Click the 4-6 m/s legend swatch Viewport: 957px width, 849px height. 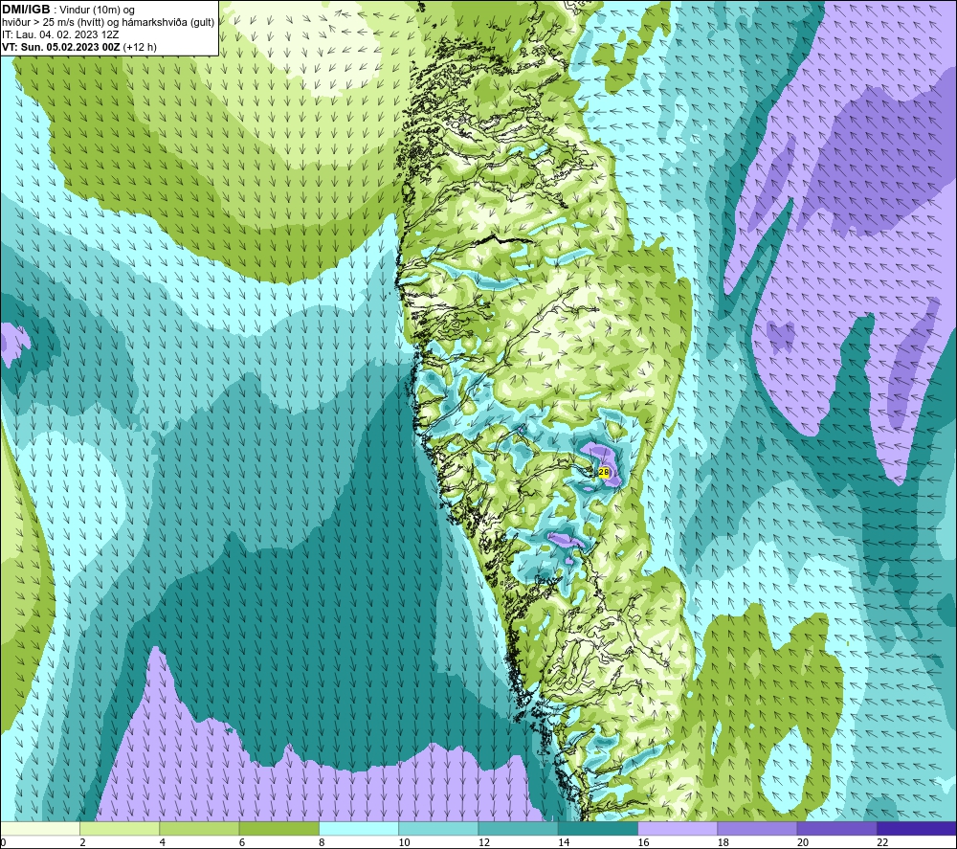point(200,828)
